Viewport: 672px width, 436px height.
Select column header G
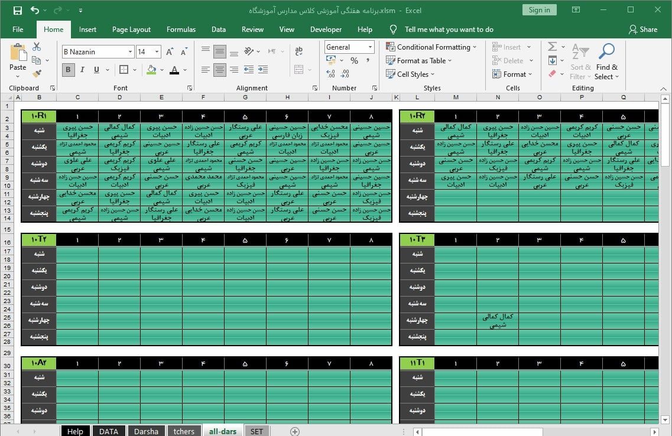click(x=245, y=97)
